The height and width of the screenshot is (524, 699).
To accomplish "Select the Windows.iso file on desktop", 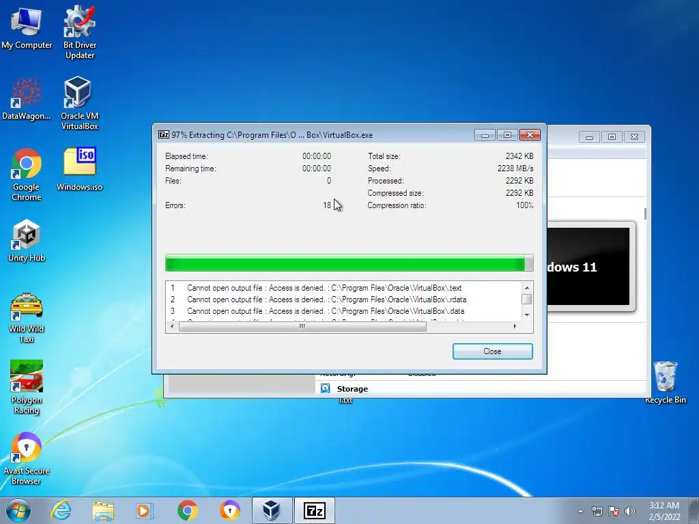I will [79, 169].
